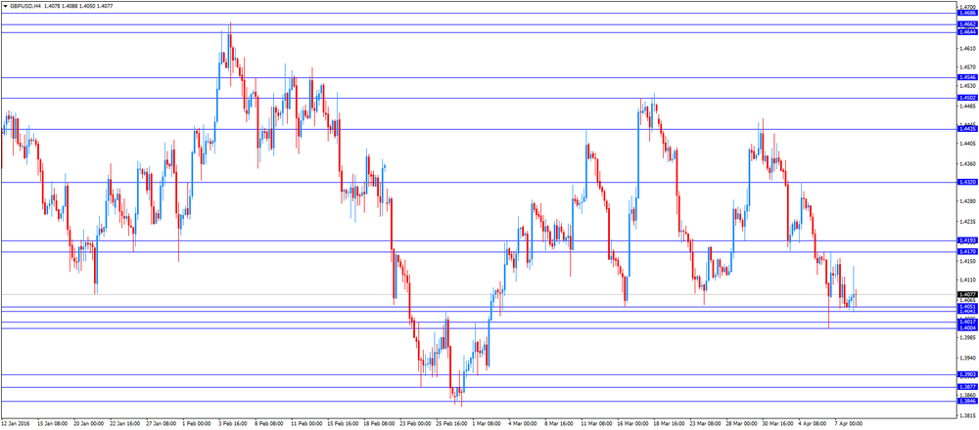Click the 1.4110 price scale label
This screenshot has height=430, width=979.
point(966,279)
